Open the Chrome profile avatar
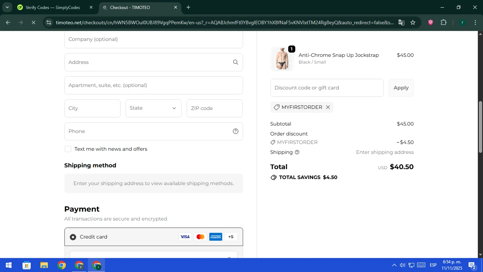This screenshot has height=272, width=483. coord(462,22)
